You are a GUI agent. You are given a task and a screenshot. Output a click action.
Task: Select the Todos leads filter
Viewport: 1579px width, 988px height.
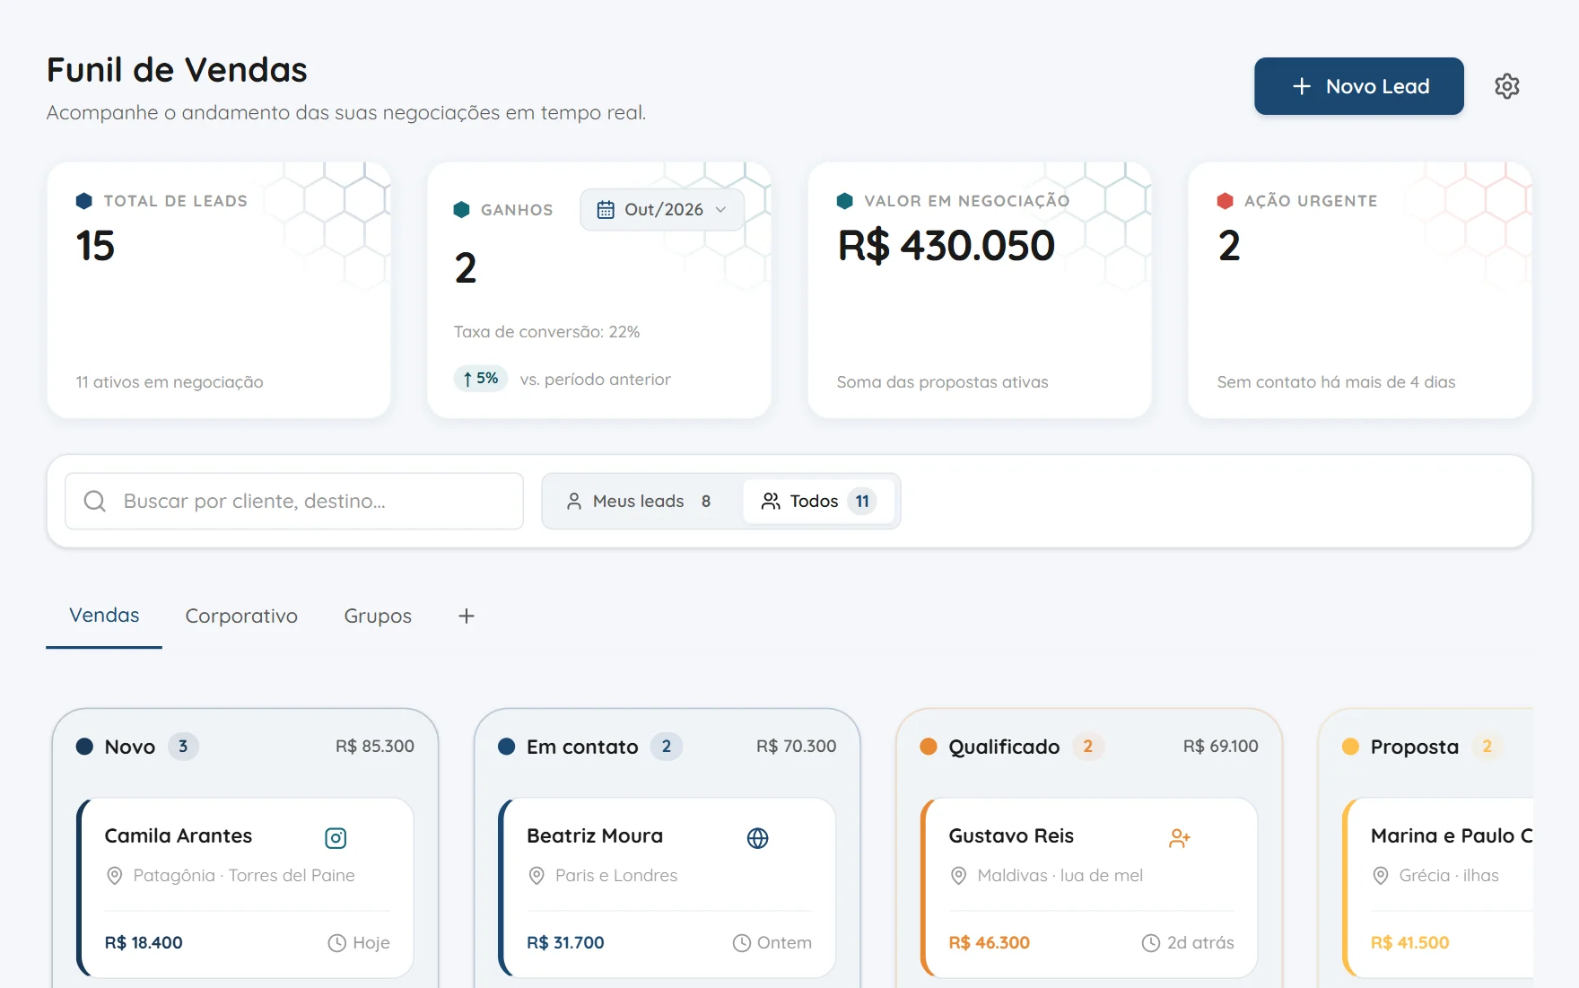tap(818, 501)
